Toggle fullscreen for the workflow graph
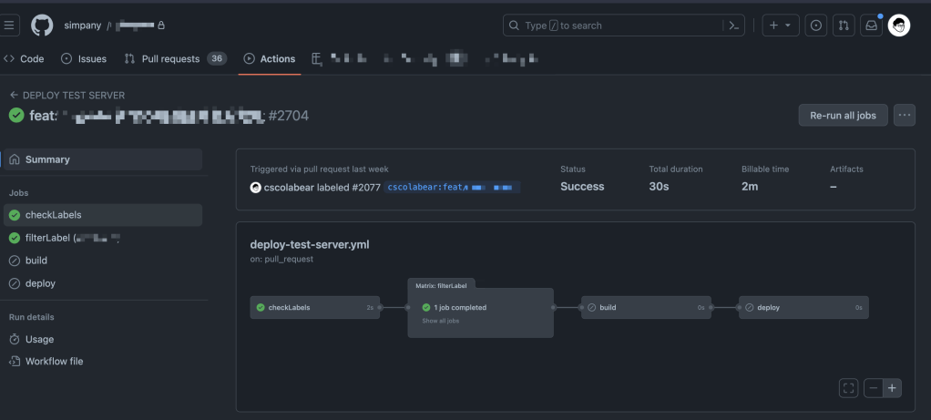The image size is (931, 420). [848, 388]
